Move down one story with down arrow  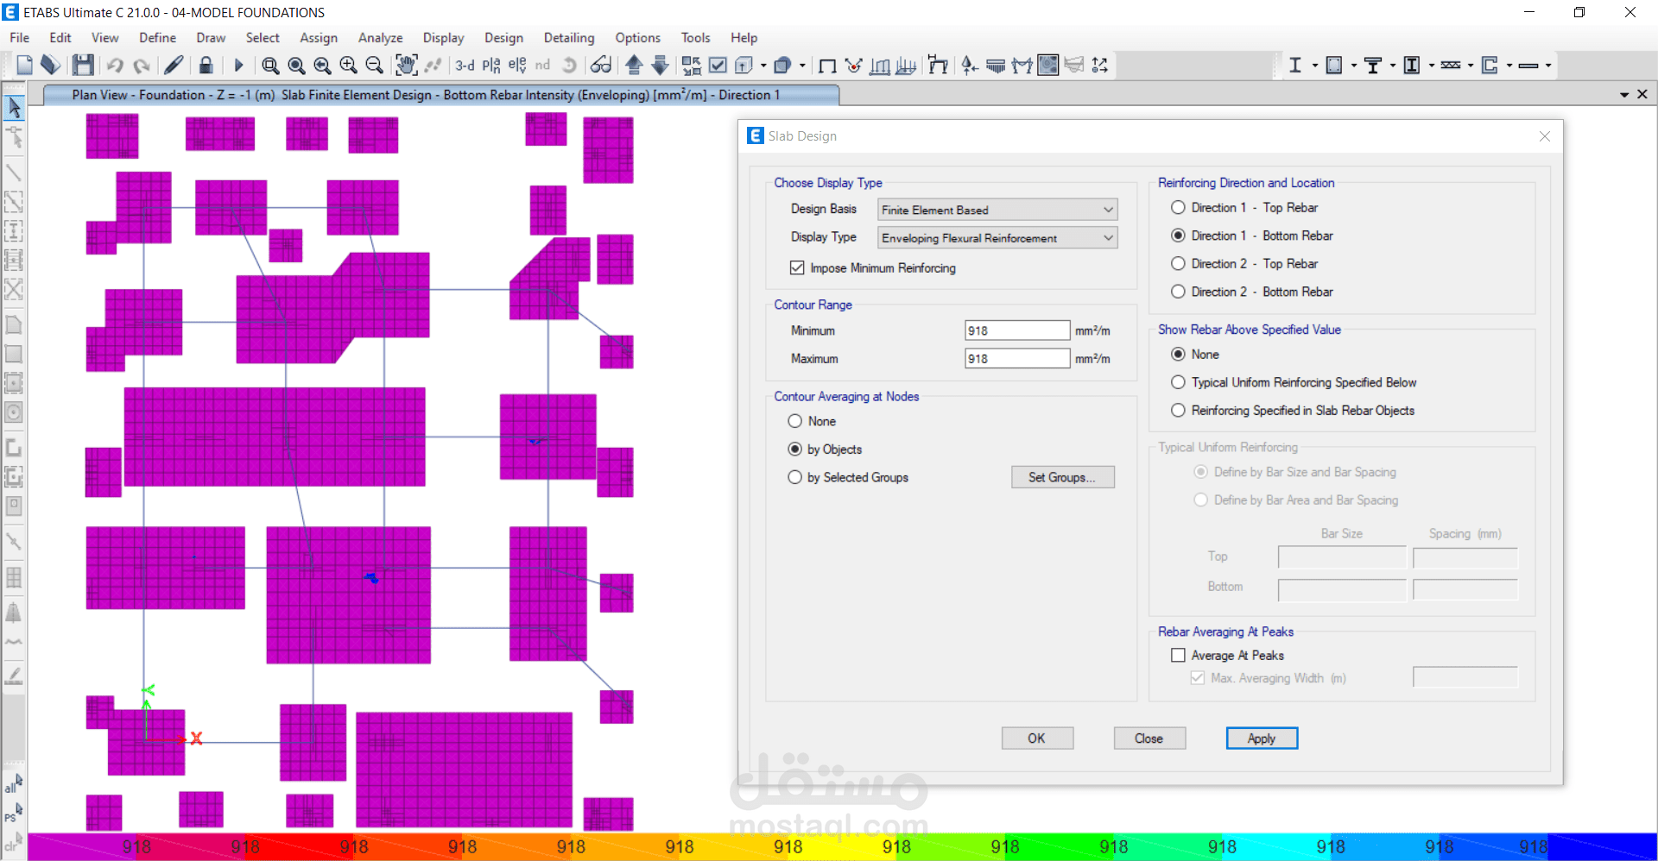pyautogui.click(x=660, y=65)
